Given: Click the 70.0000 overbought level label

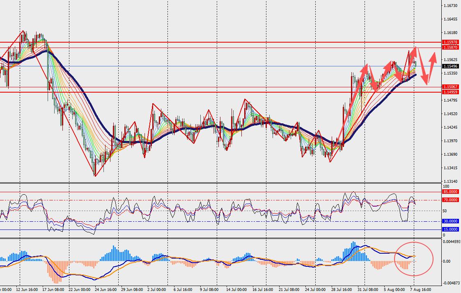Looking at the screenshot, I should click(450, 200).
